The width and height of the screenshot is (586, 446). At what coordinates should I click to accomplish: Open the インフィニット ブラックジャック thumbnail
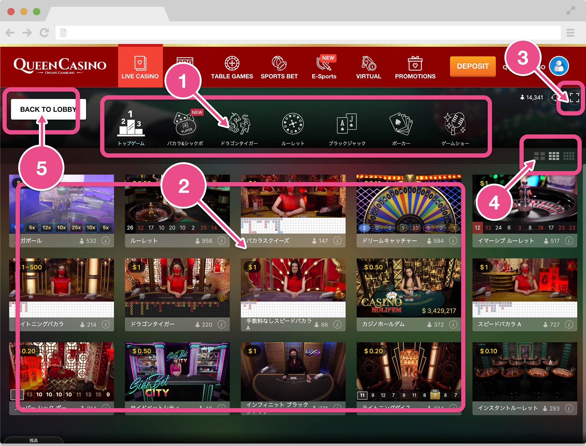[293, 372]
